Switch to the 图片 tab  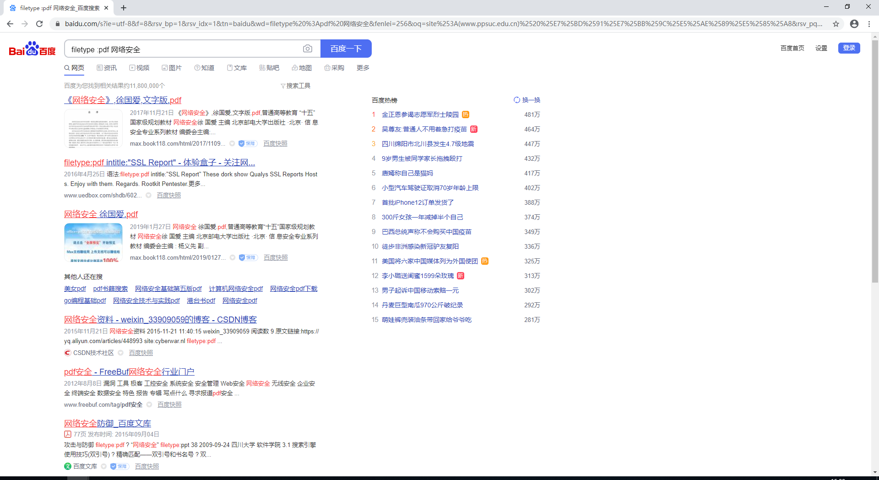(x=172, y=68)
